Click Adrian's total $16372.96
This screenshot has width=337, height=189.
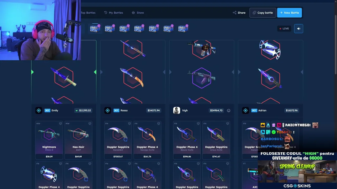(292, 111)
